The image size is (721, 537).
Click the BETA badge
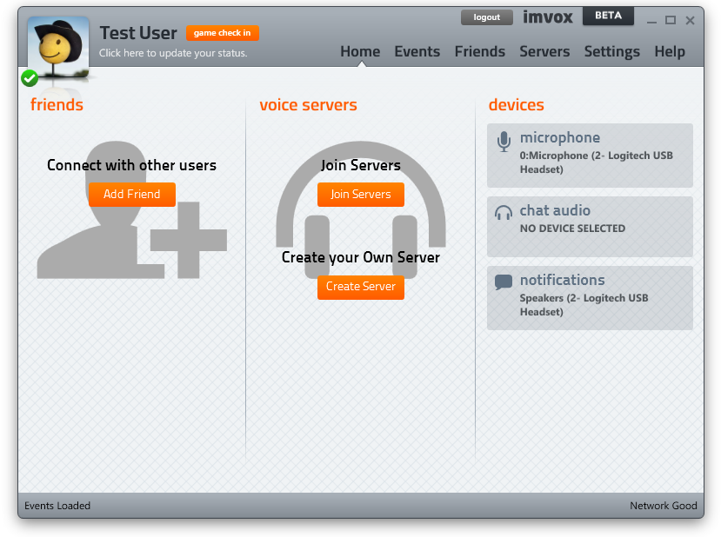(608, 16)
